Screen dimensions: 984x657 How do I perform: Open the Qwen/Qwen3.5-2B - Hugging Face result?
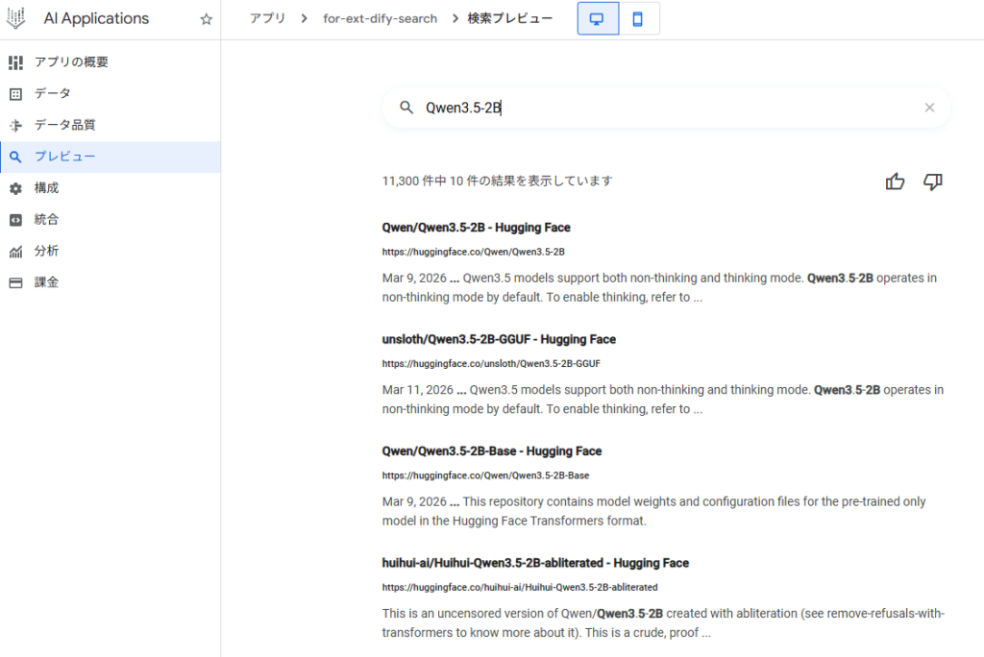[x=476, y=228]
